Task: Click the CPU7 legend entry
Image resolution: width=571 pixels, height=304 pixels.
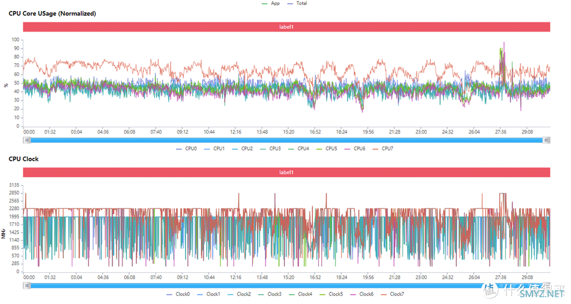Action: (383, 149)
